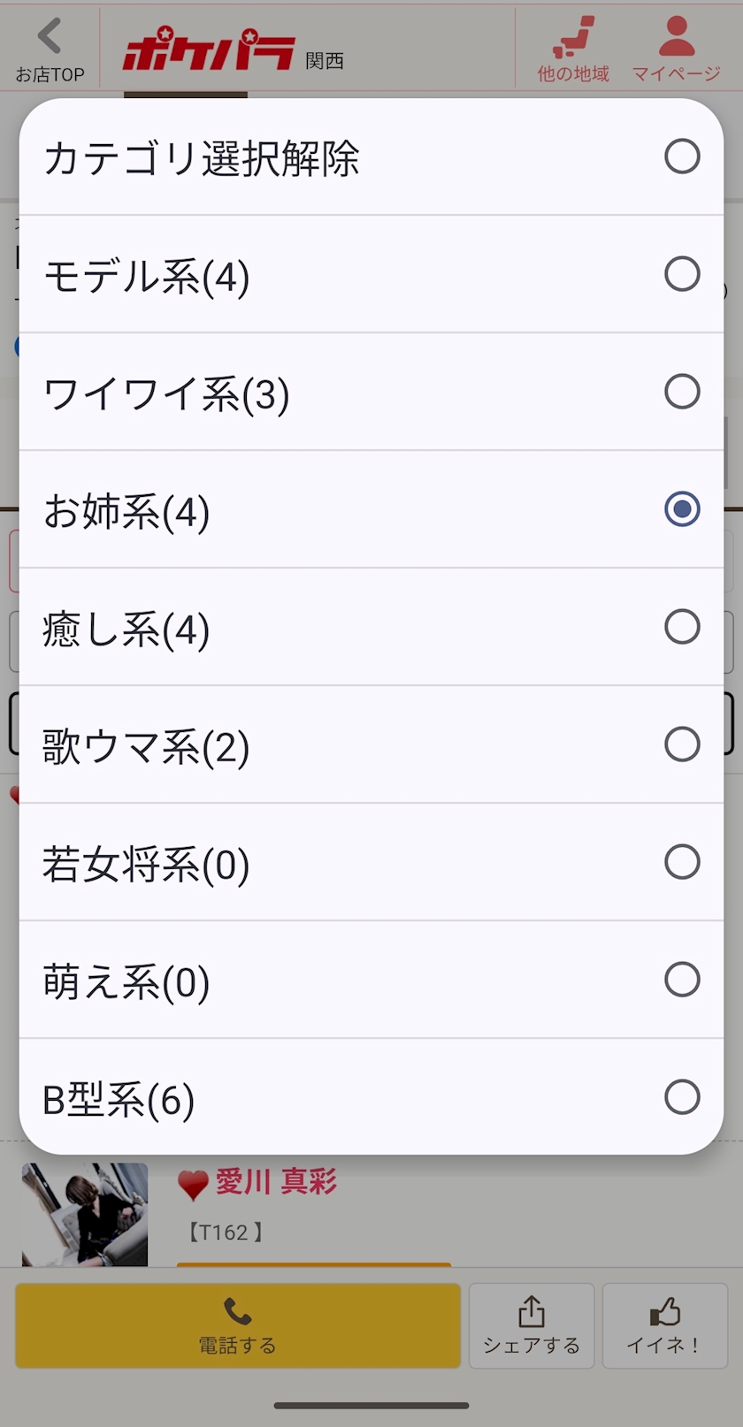Select カテゴリ選択解除 radio button

(x=682, y=156)
